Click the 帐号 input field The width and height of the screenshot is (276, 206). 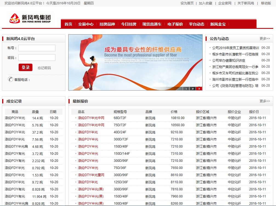click(37, 48)
